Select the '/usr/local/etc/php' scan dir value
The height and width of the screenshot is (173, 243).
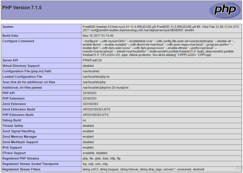(94, 82)
